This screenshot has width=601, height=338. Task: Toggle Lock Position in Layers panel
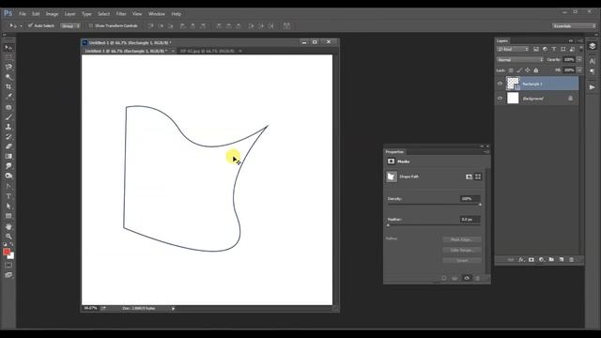pos(528,70)
